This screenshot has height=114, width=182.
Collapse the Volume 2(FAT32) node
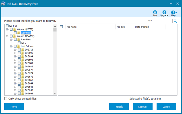click(x=7, y=36)
